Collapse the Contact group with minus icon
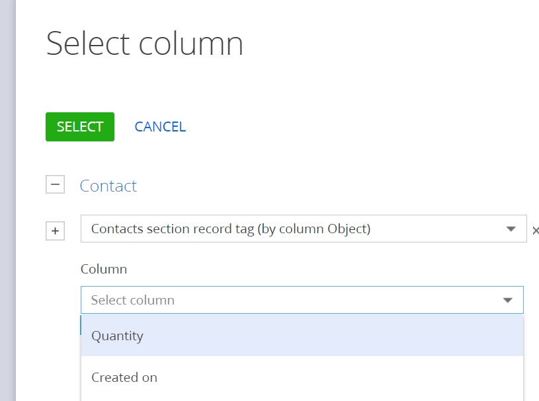 pos(55,185)
